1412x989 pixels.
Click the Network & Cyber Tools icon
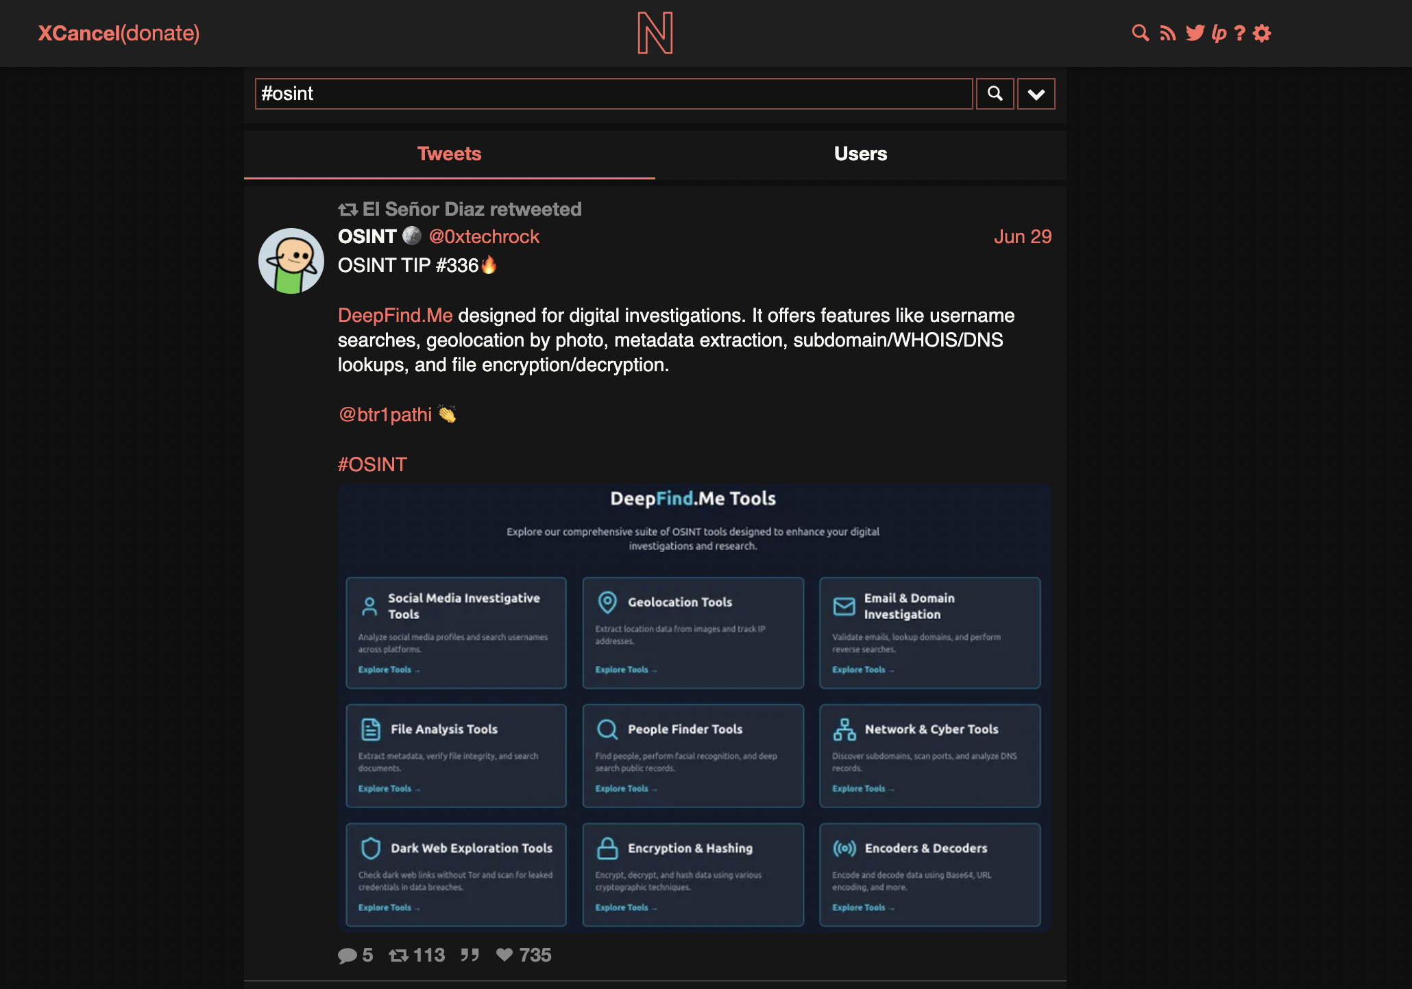(x=844, y=729)
